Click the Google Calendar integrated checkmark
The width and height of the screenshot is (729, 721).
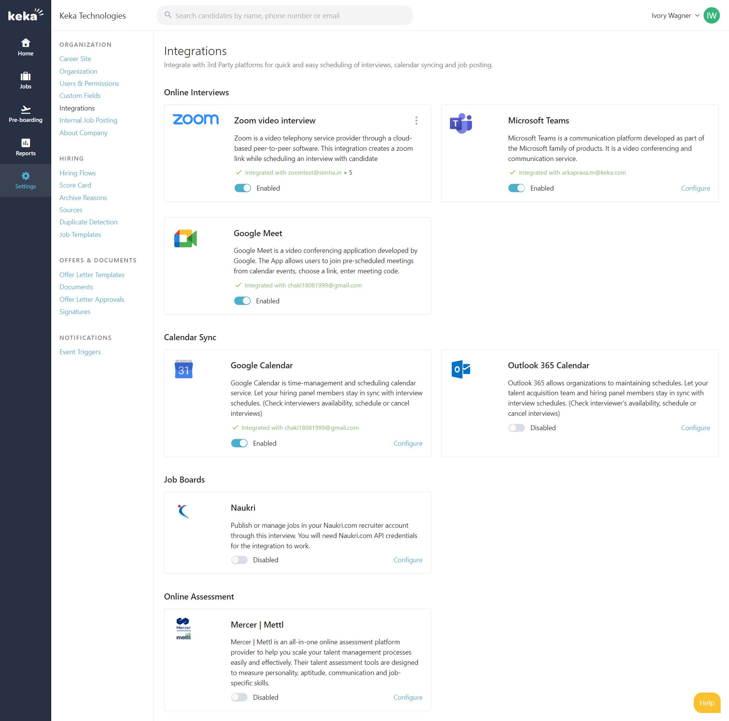click(x=235, y=428)
